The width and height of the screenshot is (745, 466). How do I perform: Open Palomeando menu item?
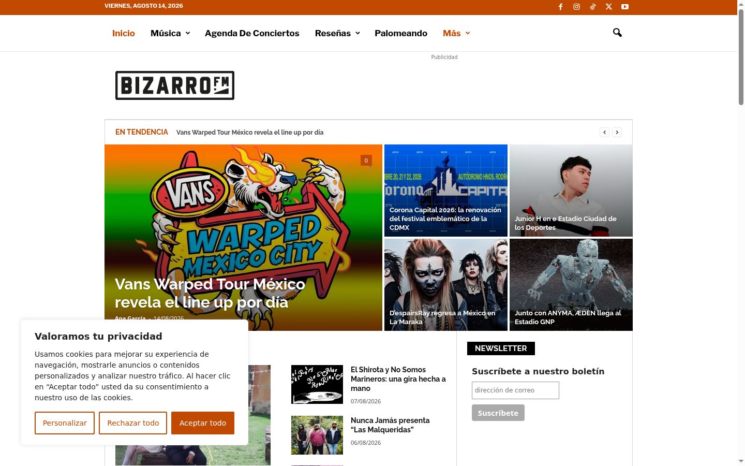point(401,33)
